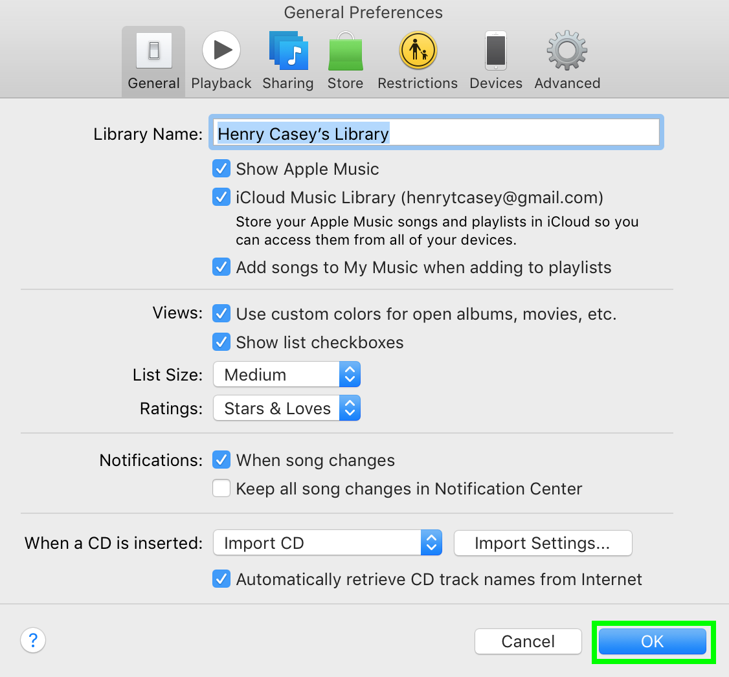729x677 pixels.
Task: Uncheck Show Apple Music
Action: click(x=221, y=169)
